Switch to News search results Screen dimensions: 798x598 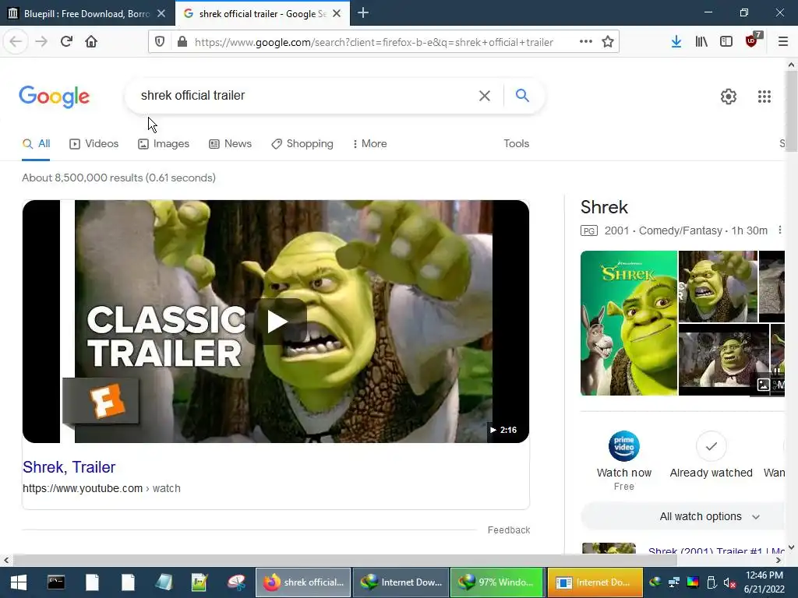(230, 144)
